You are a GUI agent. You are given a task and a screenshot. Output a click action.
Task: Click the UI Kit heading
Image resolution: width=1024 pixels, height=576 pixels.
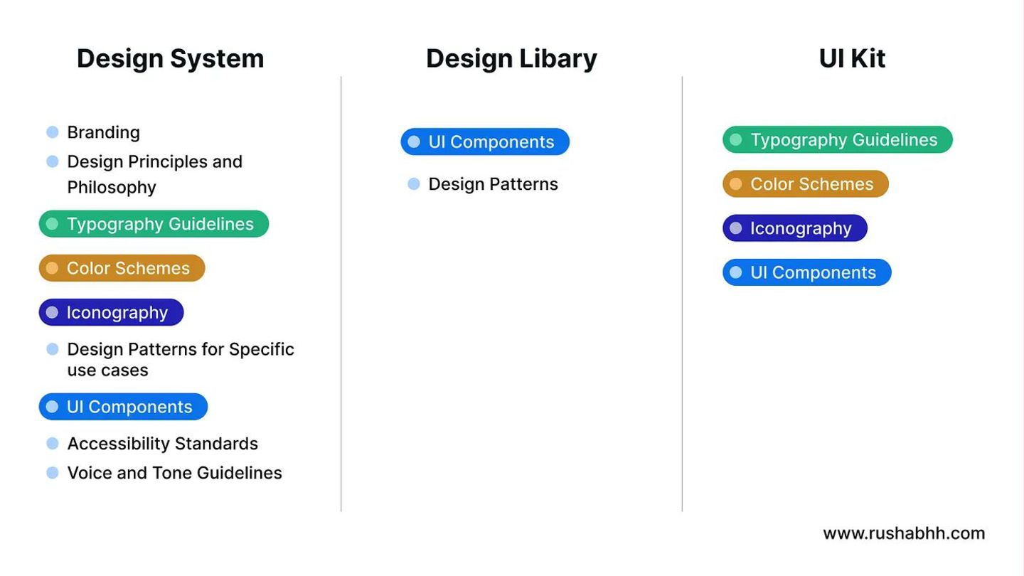pos(852,58)
